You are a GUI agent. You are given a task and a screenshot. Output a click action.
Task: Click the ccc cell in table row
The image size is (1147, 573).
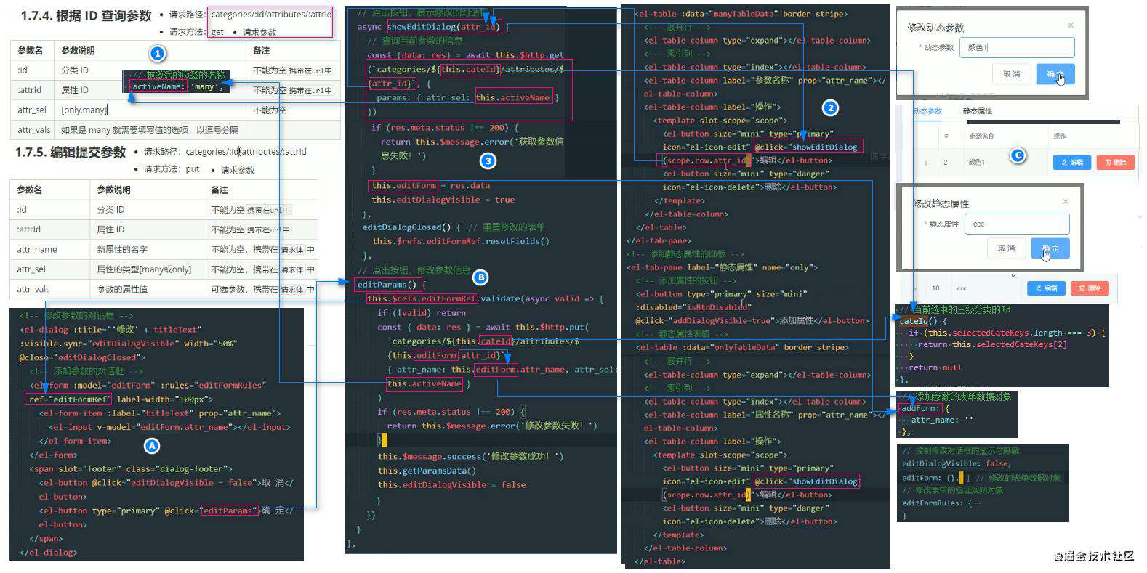962,288
